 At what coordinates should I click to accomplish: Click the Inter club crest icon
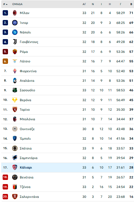pos(15,23)
